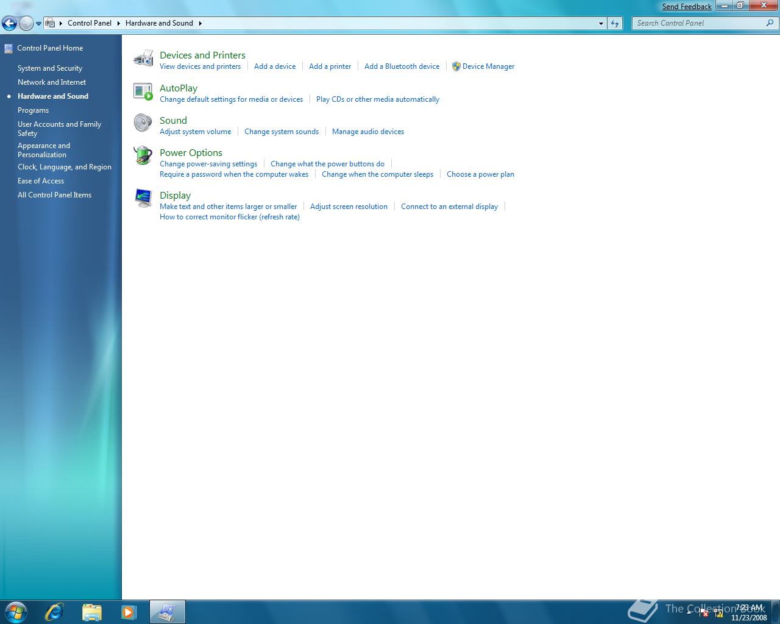Select Hardware and Sound in sidebar
The image size is (780, 624).
(53, 96)
